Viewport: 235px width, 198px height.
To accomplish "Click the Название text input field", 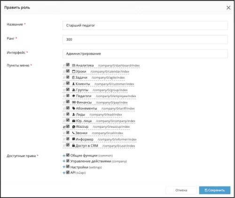I will pos(145,25).
